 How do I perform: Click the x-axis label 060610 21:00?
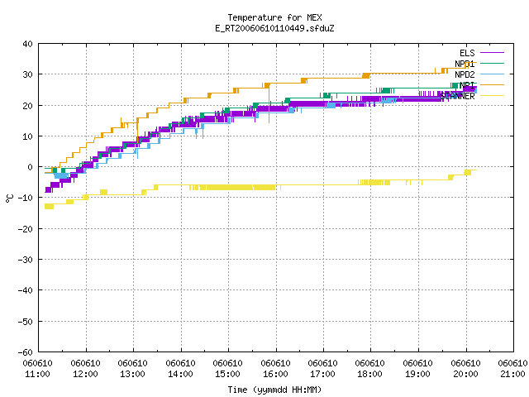512,369
